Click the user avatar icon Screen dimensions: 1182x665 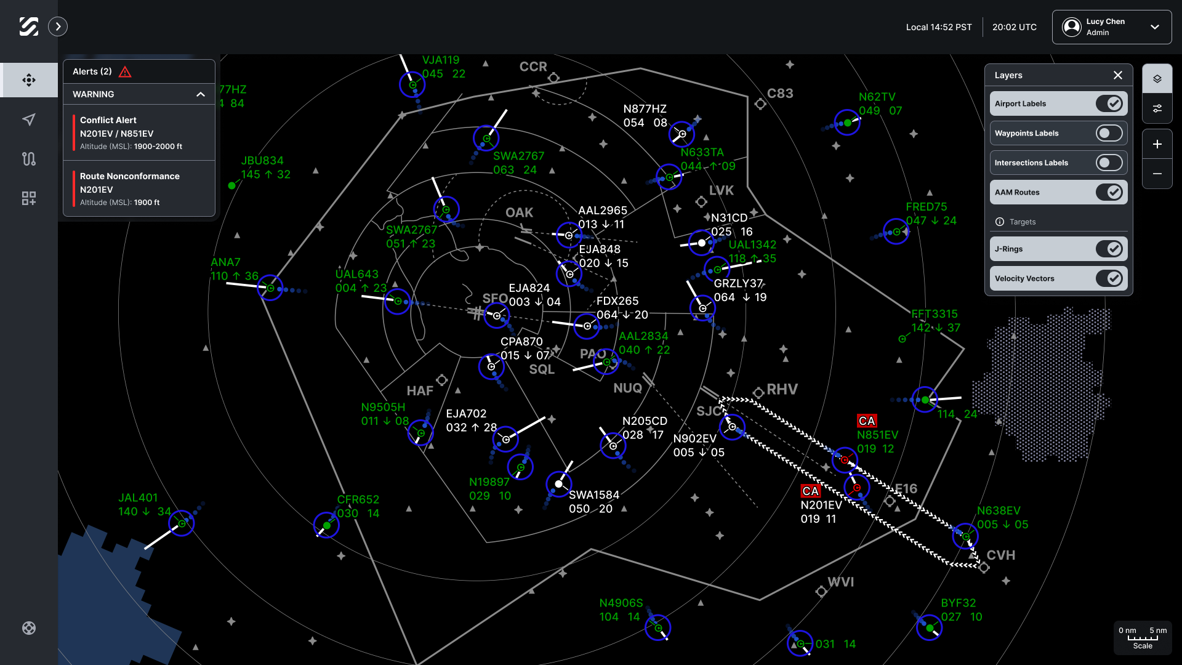(1072, 27)
